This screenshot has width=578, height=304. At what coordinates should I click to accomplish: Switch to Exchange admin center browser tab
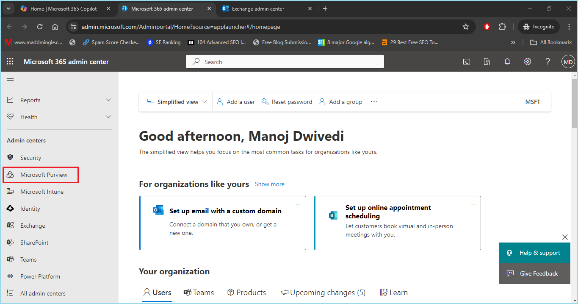(267, 8)
